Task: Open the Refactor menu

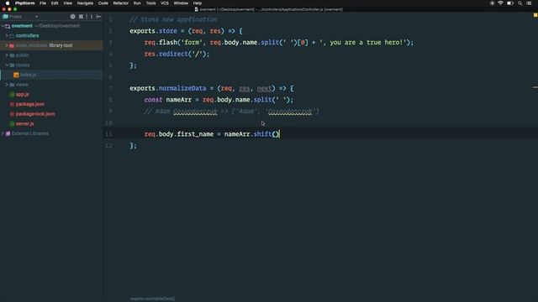Action: pos(121,3)
